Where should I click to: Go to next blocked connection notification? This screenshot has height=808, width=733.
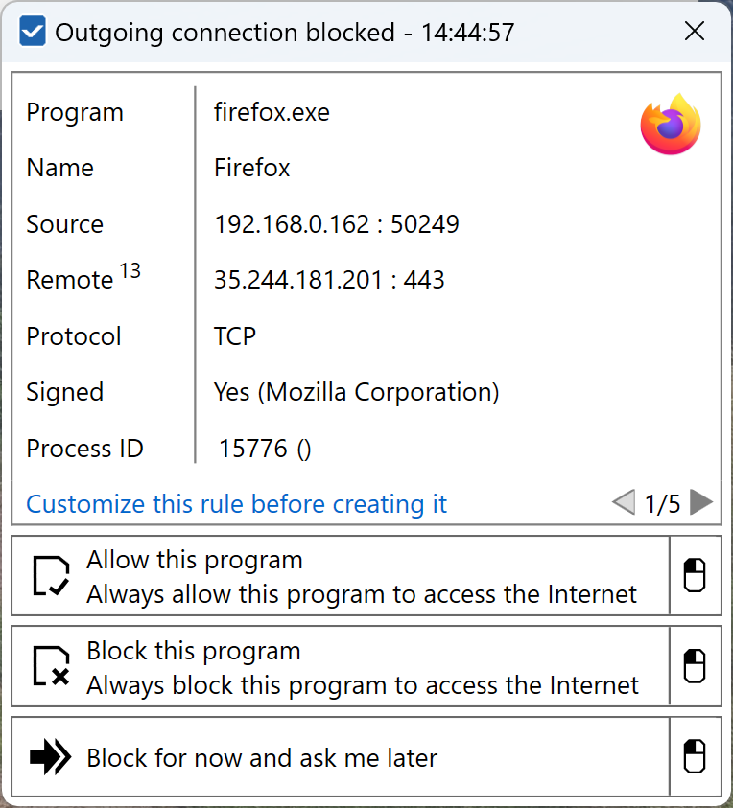tap(701, 502)
